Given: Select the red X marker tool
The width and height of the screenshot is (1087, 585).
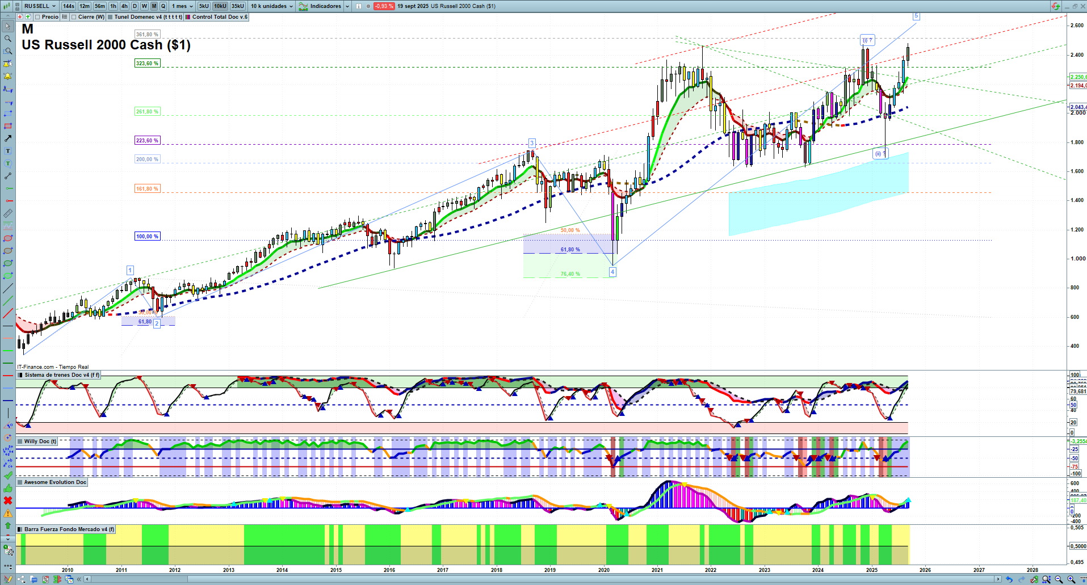Looking at the screenshot, I should [x=8, y=500].
